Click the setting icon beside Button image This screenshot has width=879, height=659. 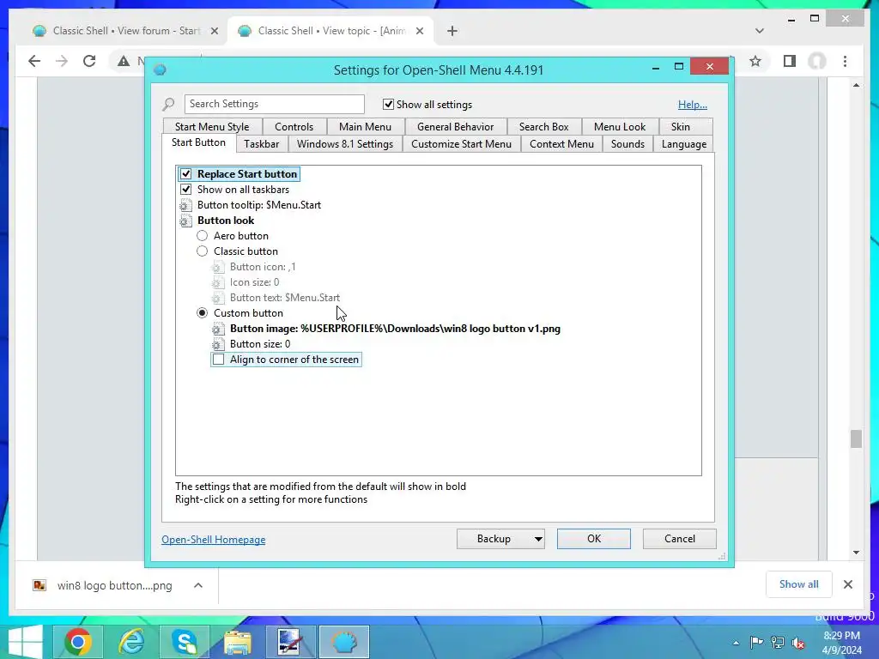pos(218,329)
